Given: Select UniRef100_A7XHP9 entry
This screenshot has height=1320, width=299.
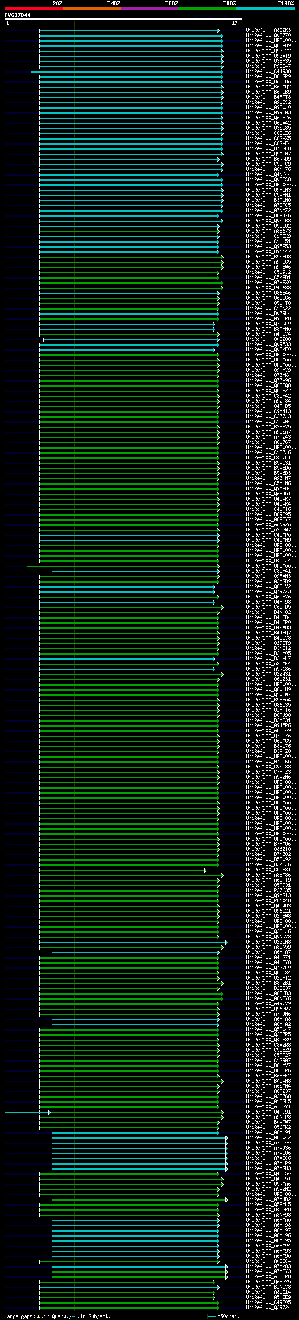Looking at the screenshot, I should click(x=268, y=1163).
